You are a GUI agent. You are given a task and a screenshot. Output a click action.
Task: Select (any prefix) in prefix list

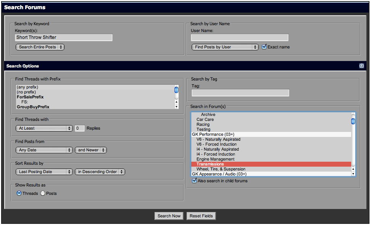click(x=95, y=87)
